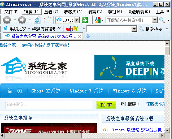Refresh the page with the reload icon
Screen dimensions: 172x139
point(37,20)
